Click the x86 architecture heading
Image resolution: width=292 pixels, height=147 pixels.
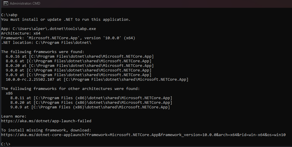[9, 93]
